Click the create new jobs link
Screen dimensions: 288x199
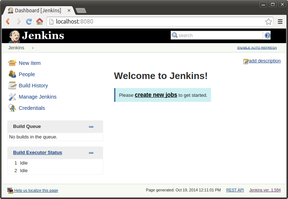[156, 95]
